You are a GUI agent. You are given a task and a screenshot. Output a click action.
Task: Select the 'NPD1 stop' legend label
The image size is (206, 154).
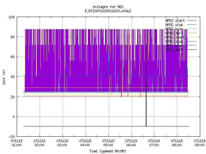tap(174, 41)
